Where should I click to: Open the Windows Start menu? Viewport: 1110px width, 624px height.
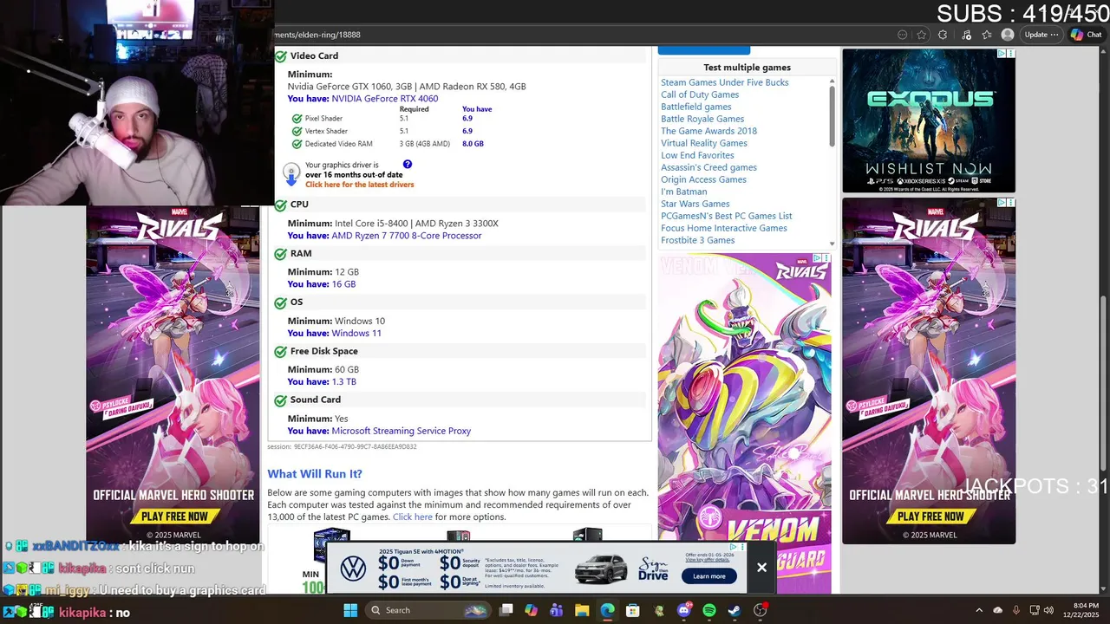350,610
